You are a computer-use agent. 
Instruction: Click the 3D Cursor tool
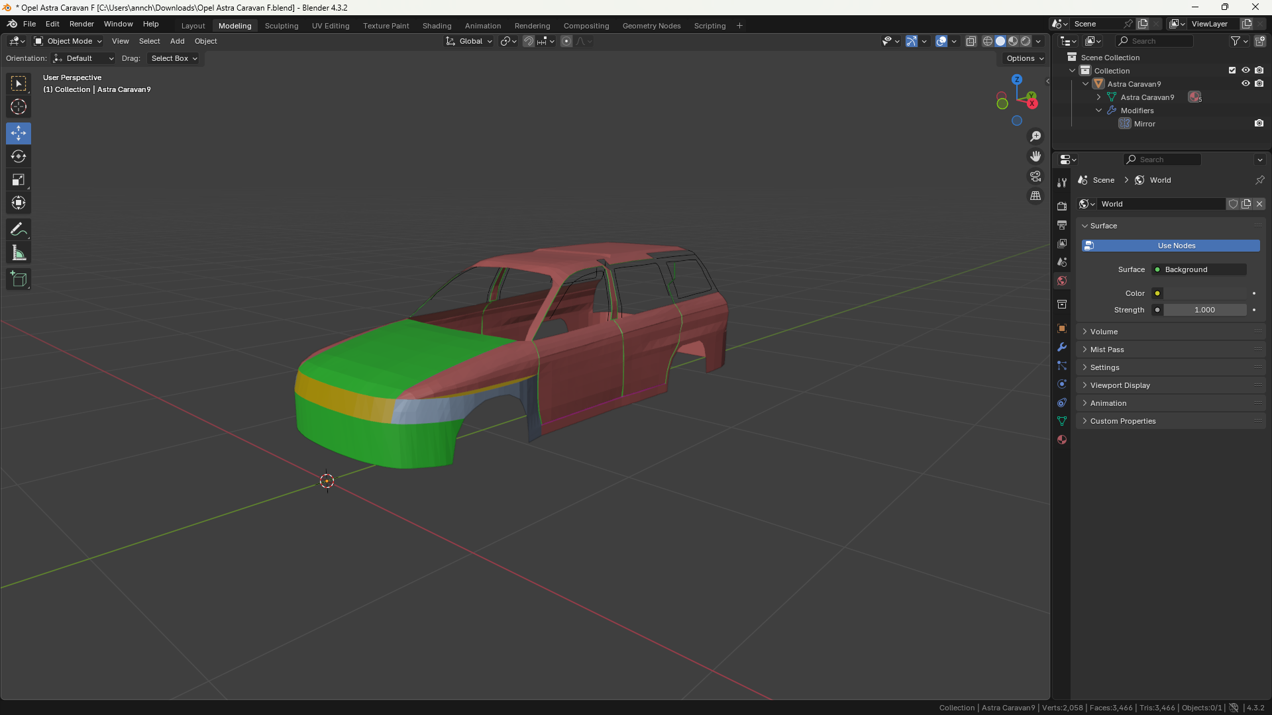tap(19, 107)
